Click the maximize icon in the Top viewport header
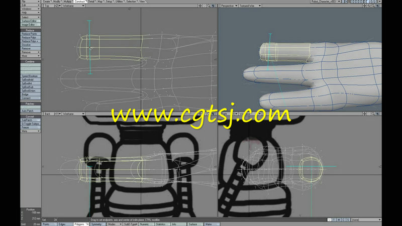Image resolution: width=402 pixels, height=226 pixels. (x=213, y=6)
